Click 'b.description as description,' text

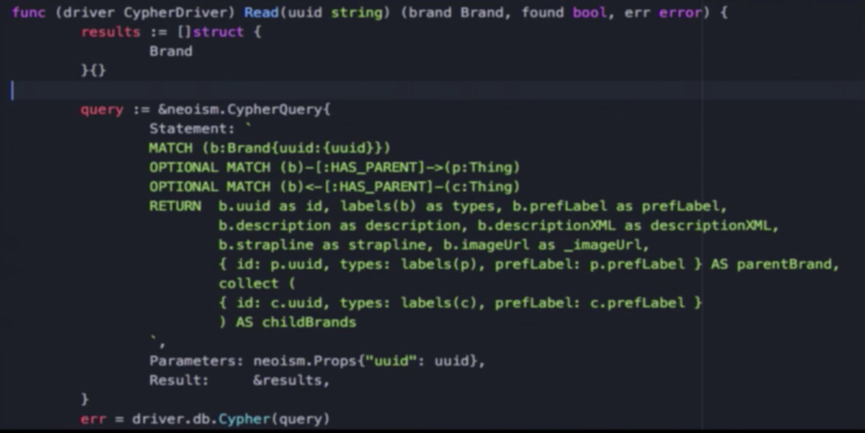click(x=343, y=225)
